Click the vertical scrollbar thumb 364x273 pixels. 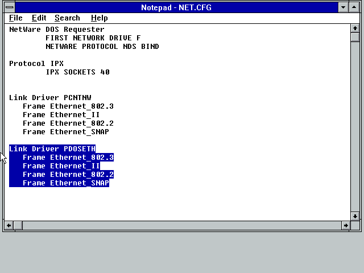click(355, 38)
